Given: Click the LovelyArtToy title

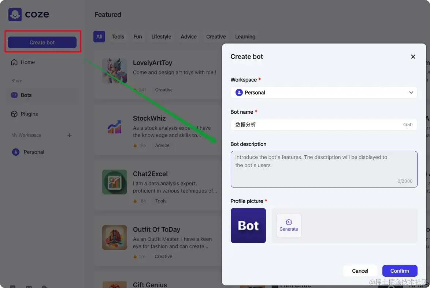Looking at the screenshot, I should coord(152,63).
